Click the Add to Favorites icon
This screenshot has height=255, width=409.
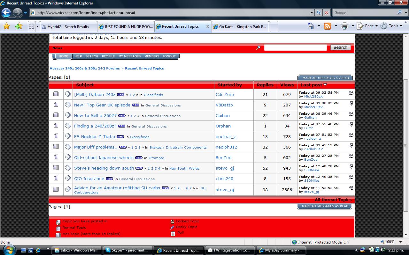click(19, 26)
